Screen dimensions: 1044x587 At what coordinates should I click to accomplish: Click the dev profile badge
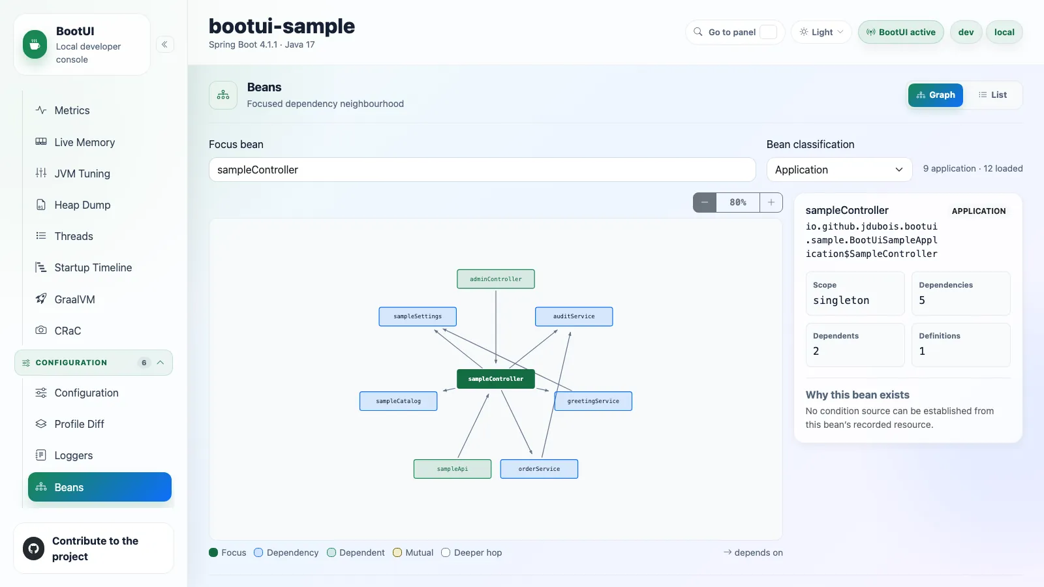tap(966, 32)
